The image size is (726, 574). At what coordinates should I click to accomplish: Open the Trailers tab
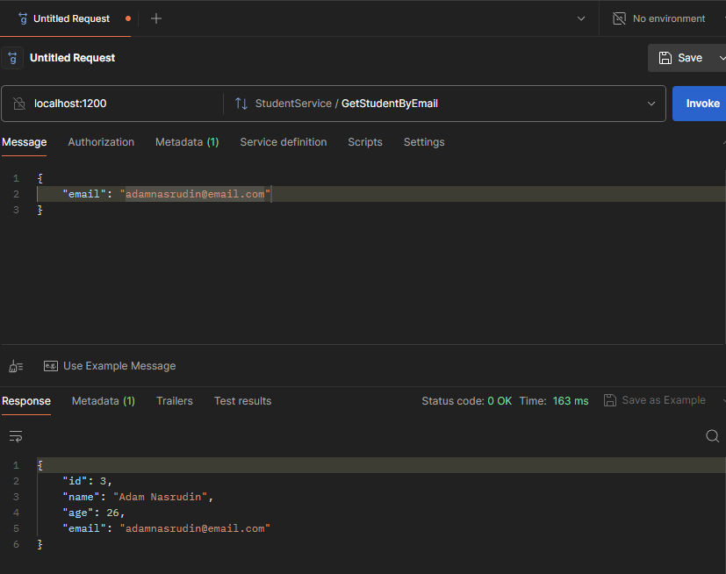(x=175, y=401)
